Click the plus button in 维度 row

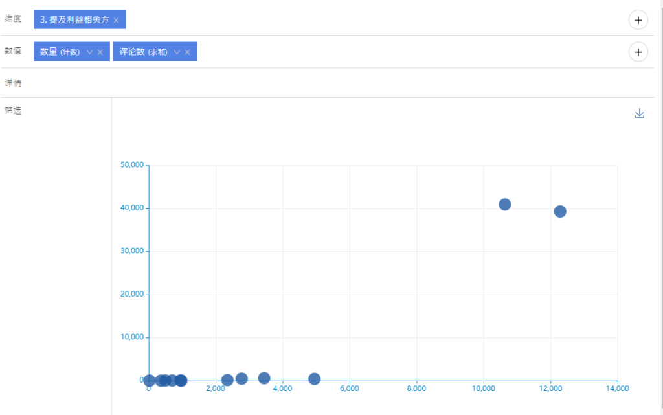pos(638,20)
